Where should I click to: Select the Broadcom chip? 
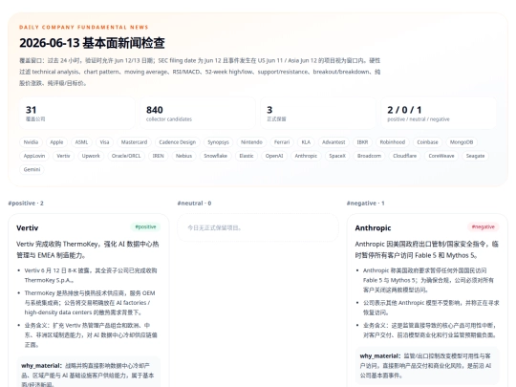pyautogui.click(x=369, y=156)
